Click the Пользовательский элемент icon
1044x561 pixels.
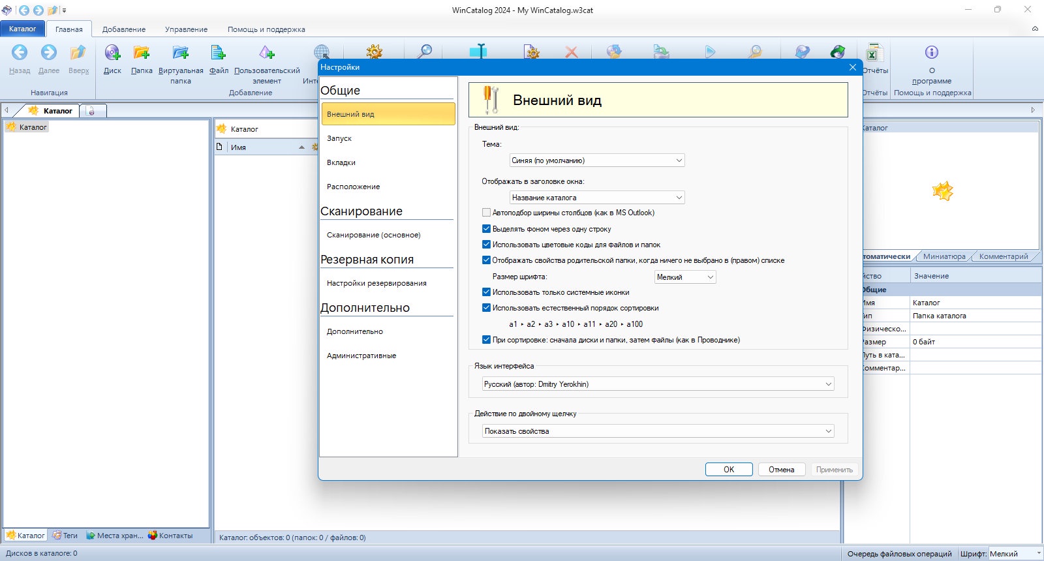click(x=267, y=53)
